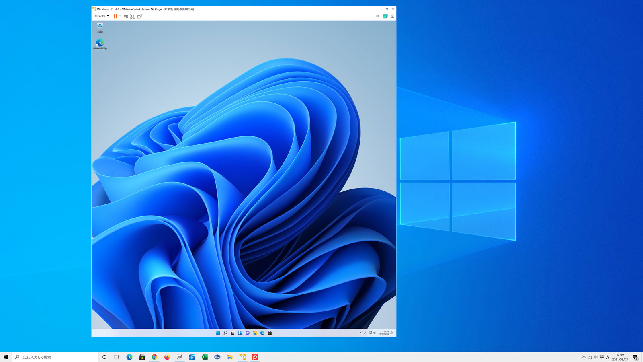Open Search on the Windows 11 taskbar
Viewport: 643px width, 362px height.
coord(225,333)
